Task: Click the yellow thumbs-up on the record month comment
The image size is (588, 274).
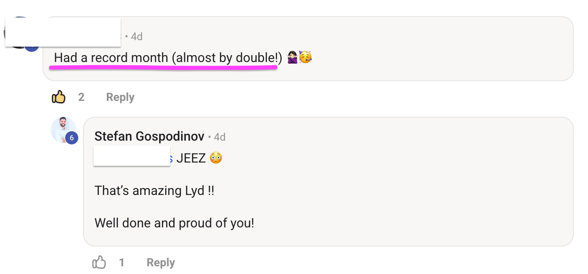Action: (x=59, y=97)
